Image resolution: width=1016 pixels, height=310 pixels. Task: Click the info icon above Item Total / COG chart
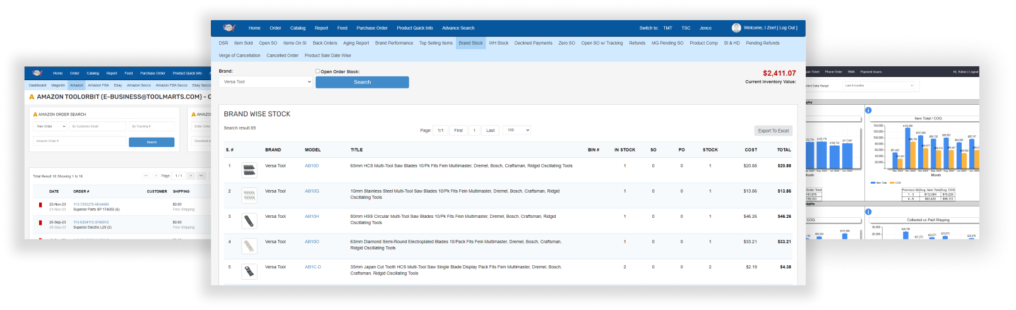(x=868, y=110)
